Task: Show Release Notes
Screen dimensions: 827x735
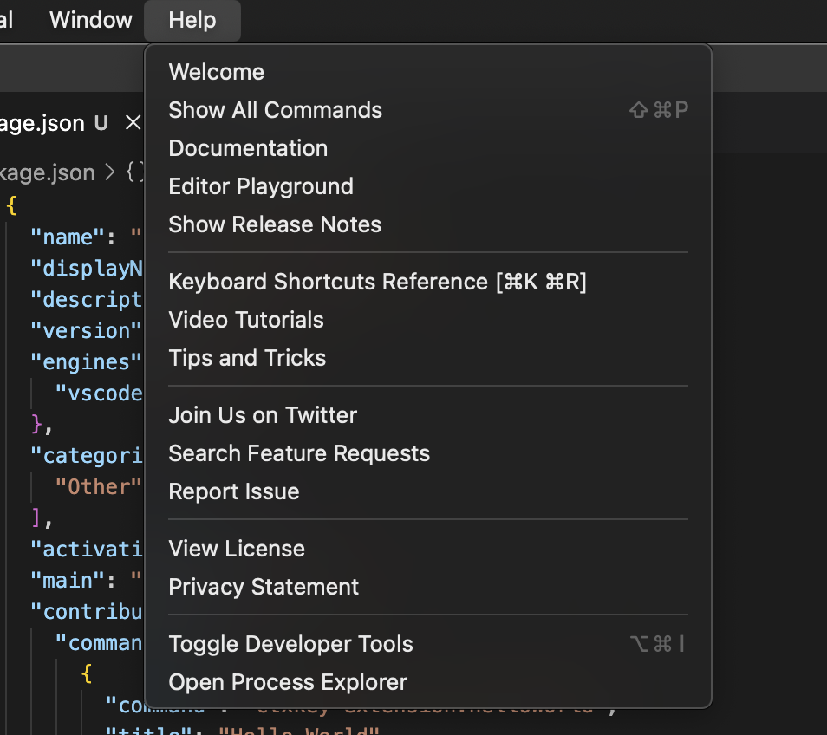Action: coord(275,224)
